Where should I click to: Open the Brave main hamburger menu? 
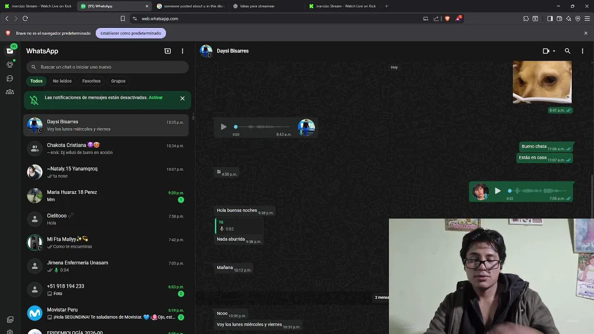[587, 19]
